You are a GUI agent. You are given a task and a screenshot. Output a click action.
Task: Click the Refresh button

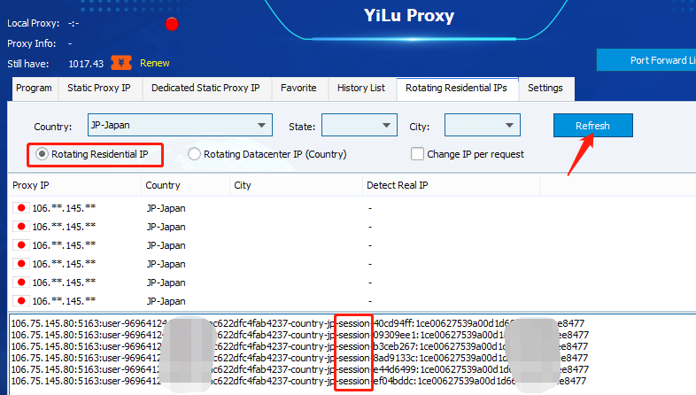(x=592, y=126)
